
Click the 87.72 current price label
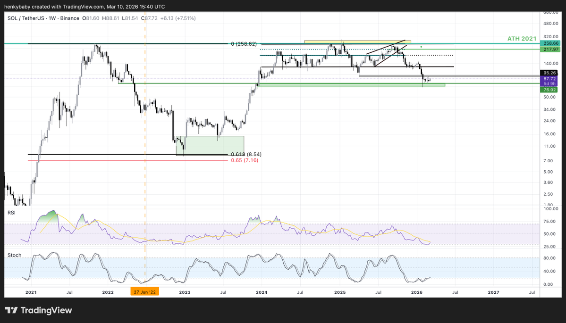point(549,79)
